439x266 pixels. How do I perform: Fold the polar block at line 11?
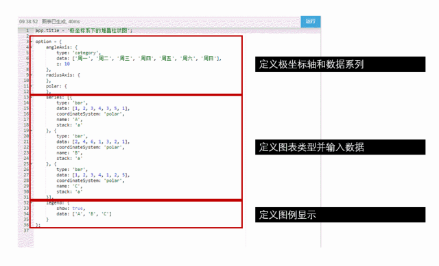click(32, 86)
